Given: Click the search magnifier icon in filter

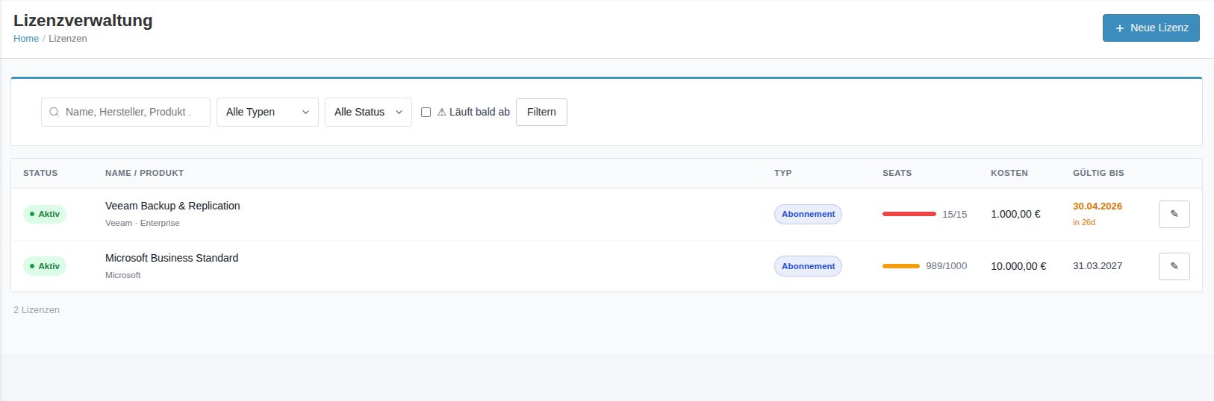Looking at the screenshot, I should (54, 112).
